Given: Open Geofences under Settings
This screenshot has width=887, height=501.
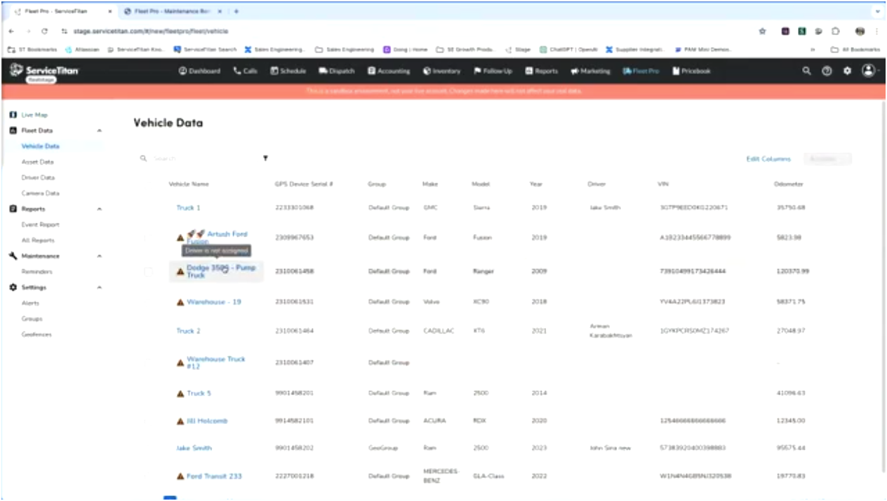Looking at the screenshot, I should 36,335.
